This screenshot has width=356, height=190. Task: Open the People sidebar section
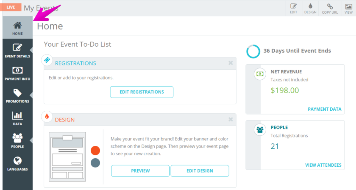[x=17, y=141]
